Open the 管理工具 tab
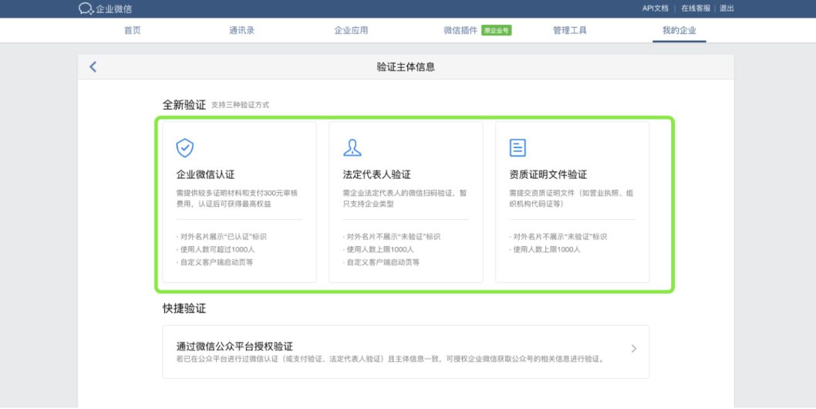This screenshot has width=816, height=409. (570, 30)
